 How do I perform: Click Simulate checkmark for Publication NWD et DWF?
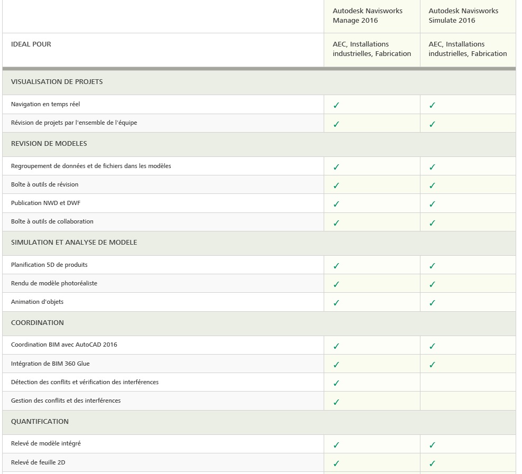432,204
